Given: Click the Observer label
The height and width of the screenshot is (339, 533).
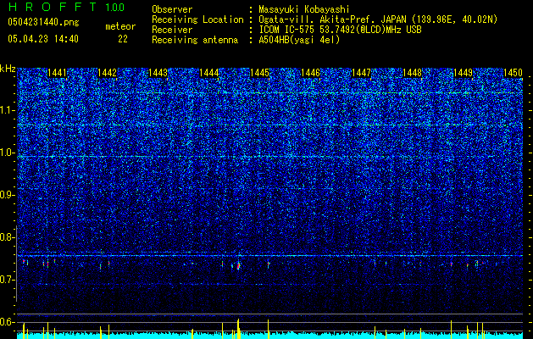Looking at the screenshot, I should coord(172,9).
